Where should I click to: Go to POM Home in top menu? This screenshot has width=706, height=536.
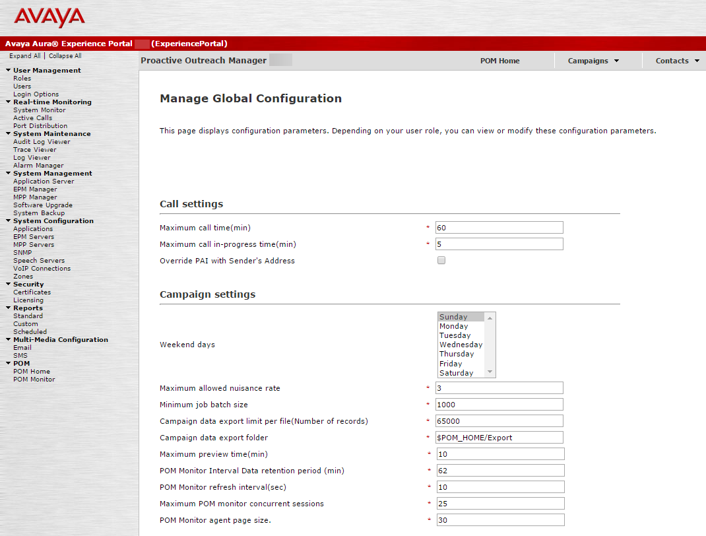pyautogui.click(x=499, y=61)
